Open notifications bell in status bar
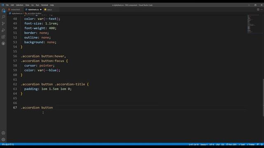The width and height of the screenshot is (264, 148). (262, 144)
